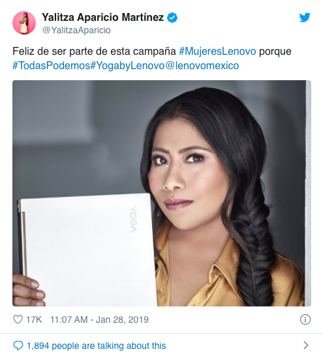Click the word "porque" in the tweet
This screenshot has height=356, width=323.
275,52
